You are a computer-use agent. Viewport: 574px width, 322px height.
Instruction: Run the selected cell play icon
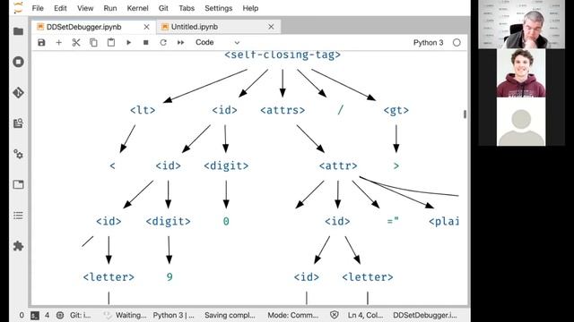point(128,42)
